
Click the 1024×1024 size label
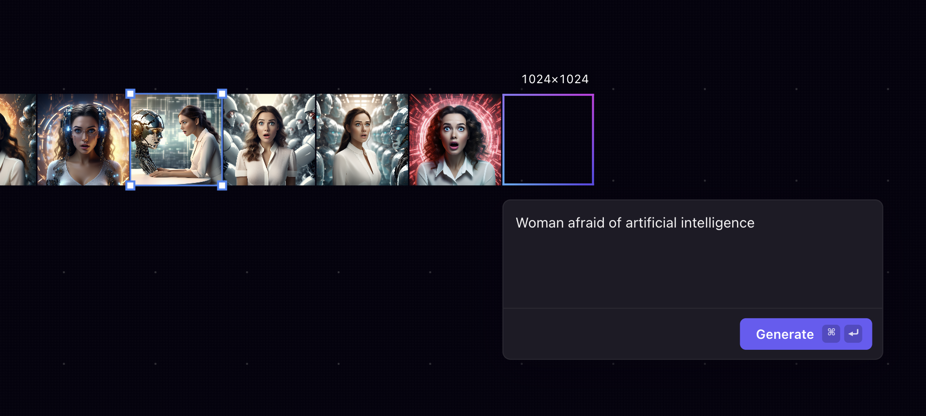(555, 79)
